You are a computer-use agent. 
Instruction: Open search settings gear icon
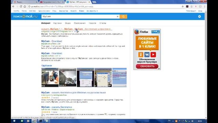(200, 16)
